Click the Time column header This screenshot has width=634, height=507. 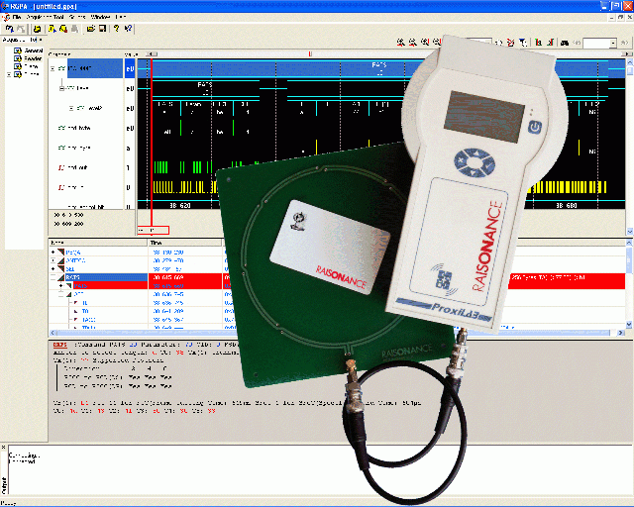click(x=185, y=243)
